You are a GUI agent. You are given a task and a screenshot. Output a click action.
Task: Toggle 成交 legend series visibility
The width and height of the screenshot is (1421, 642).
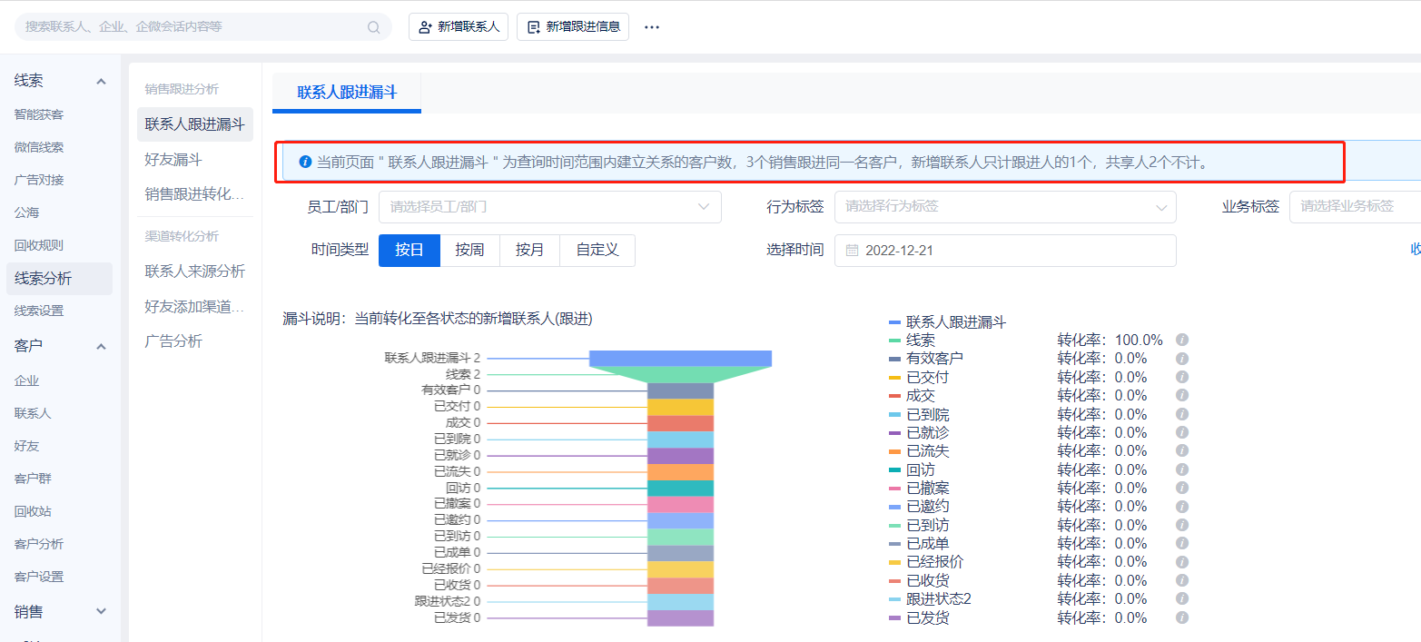coord(912,395)
